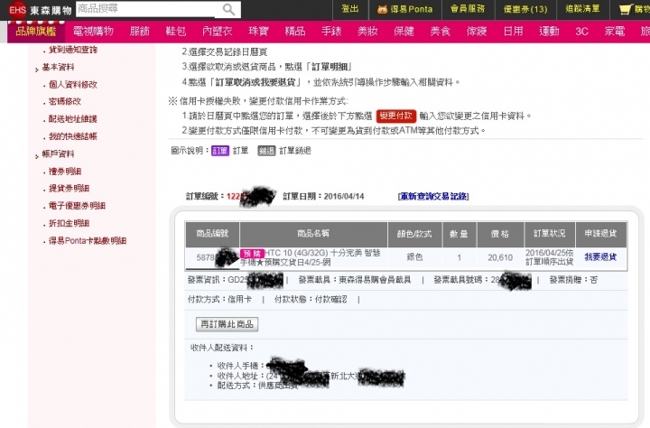The height and width of the screenshot is (428, 650).
Task: Click the 付款方式：信用卡 text
Action: (x=219, y=300)
